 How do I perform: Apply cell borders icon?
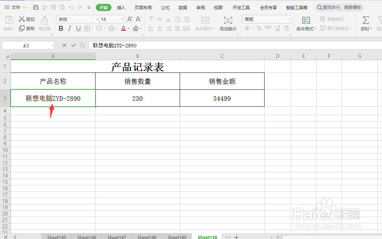pos(87,29)
